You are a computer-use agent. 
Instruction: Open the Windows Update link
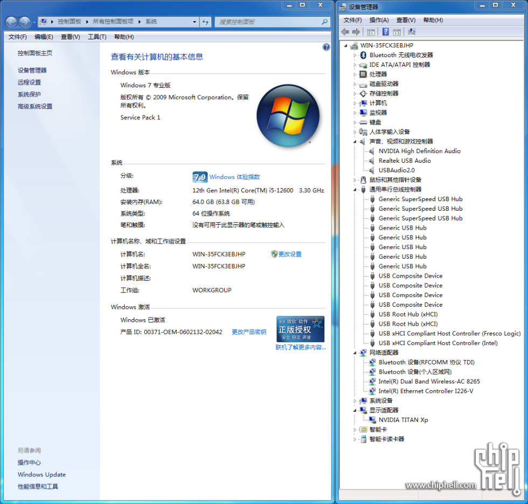pos(42,475)
